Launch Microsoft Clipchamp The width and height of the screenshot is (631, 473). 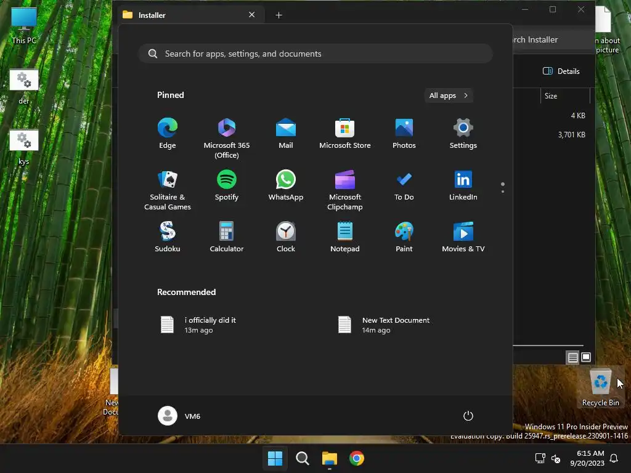[345, 190]
